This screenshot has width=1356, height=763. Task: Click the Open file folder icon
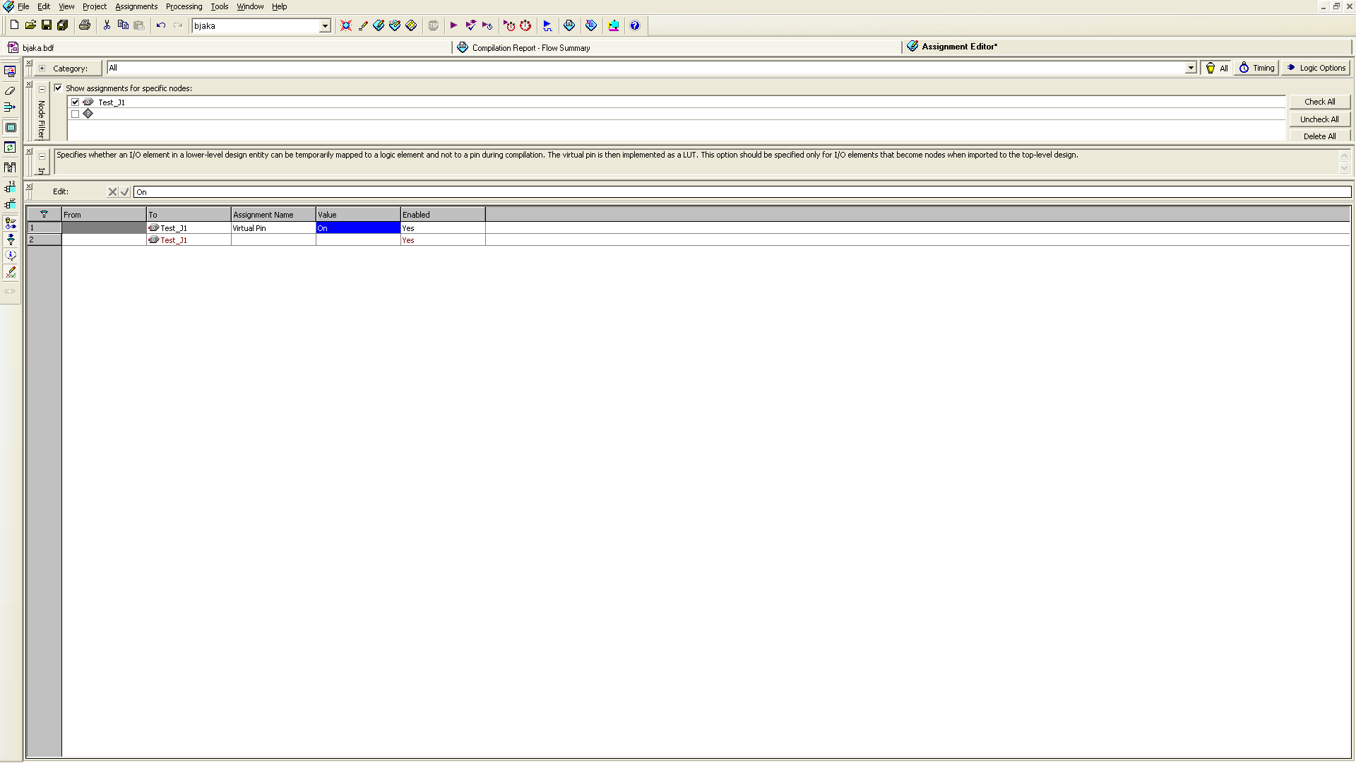coord(30,25)
